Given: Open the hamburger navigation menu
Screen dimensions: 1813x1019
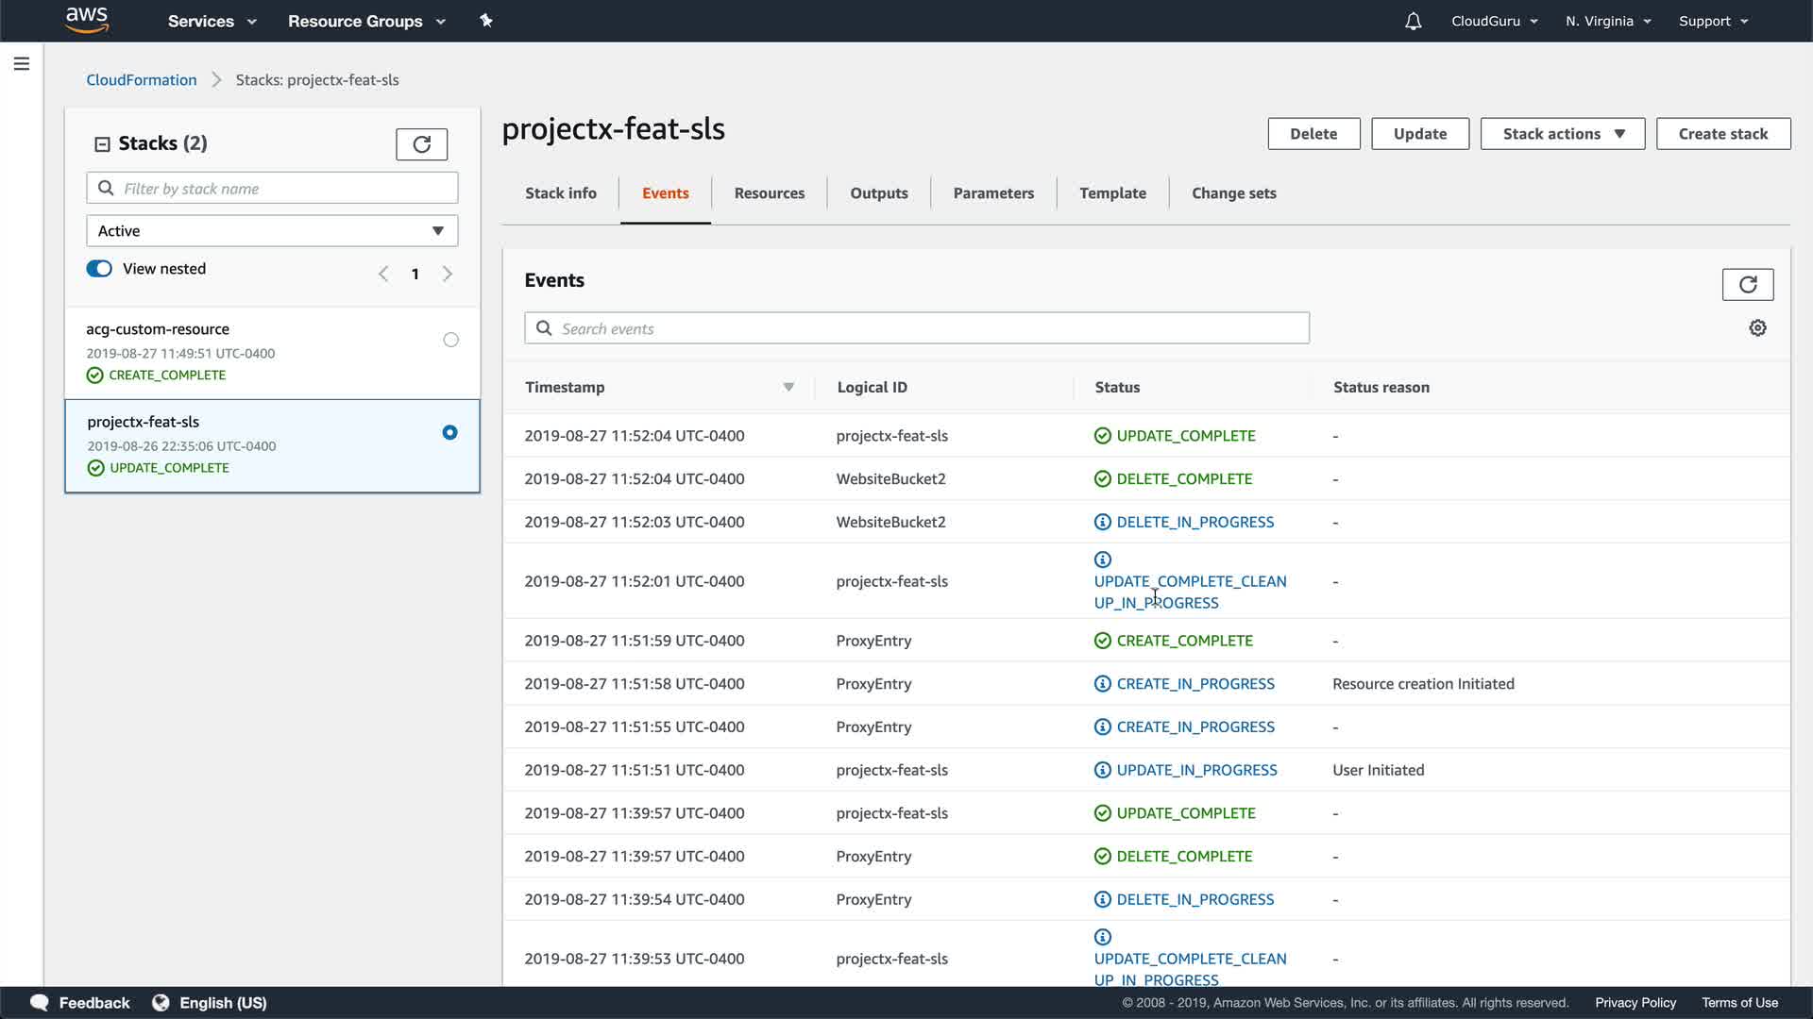Looking at the screenshot, I should coord(22,64).
